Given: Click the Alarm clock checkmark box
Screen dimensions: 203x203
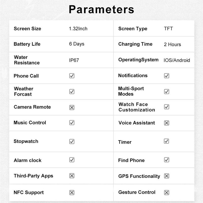Looking at the screenshot, I should [72, 160].
